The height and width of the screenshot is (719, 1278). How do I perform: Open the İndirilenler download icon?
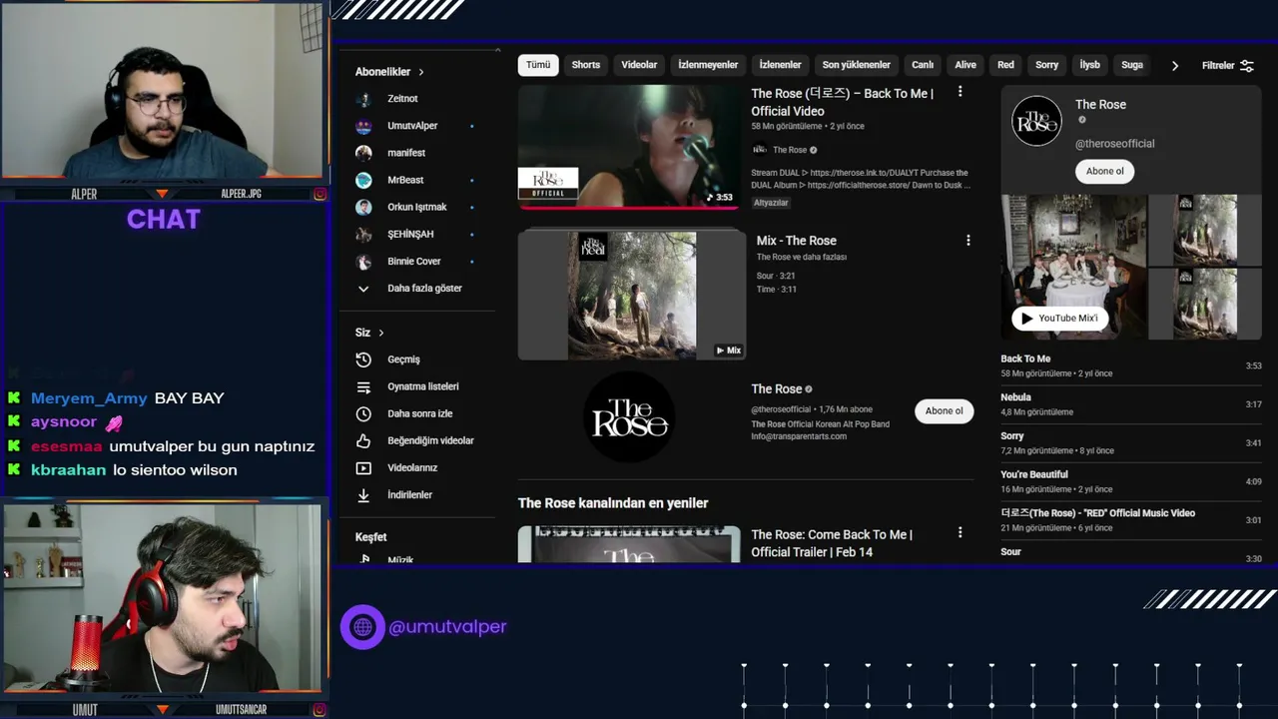(x=363, y=494)
